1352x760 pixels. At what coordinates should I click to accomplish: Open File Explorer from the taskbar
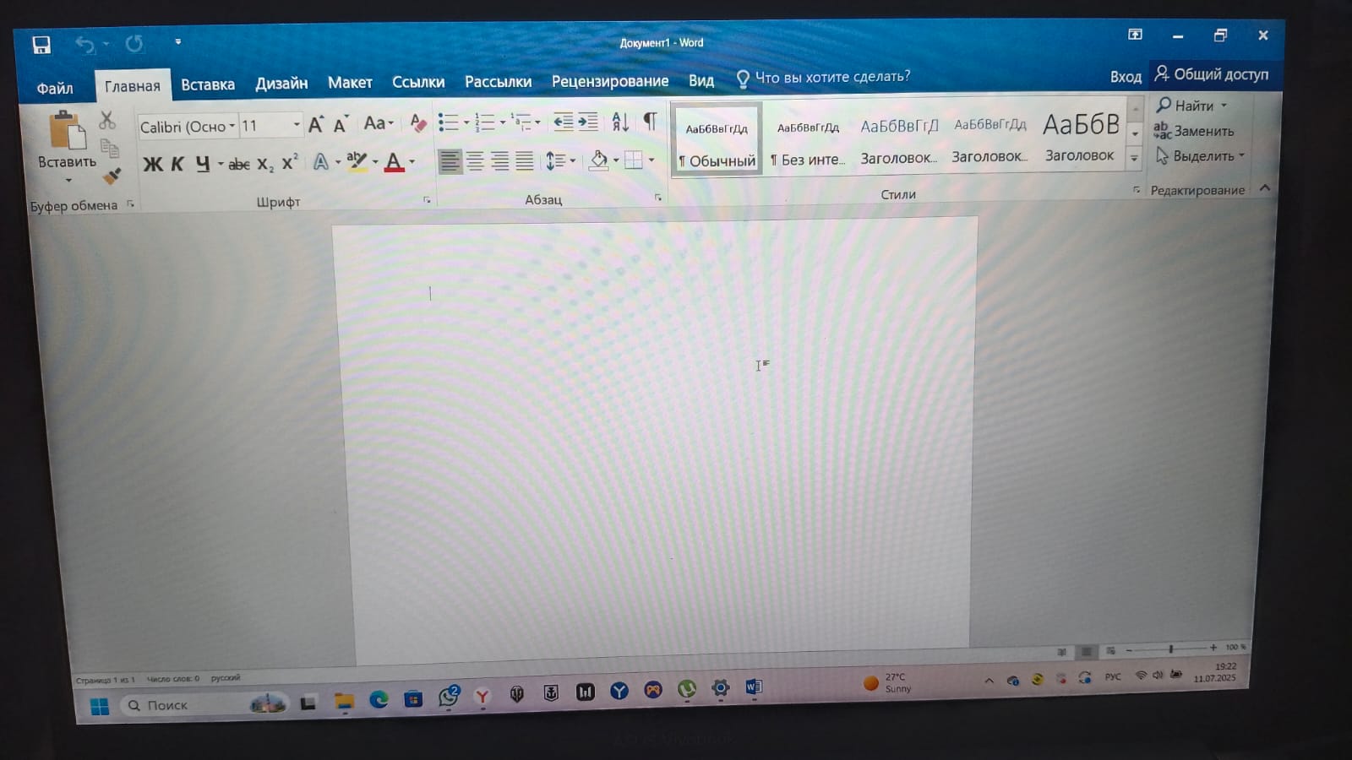coord(344,701)
